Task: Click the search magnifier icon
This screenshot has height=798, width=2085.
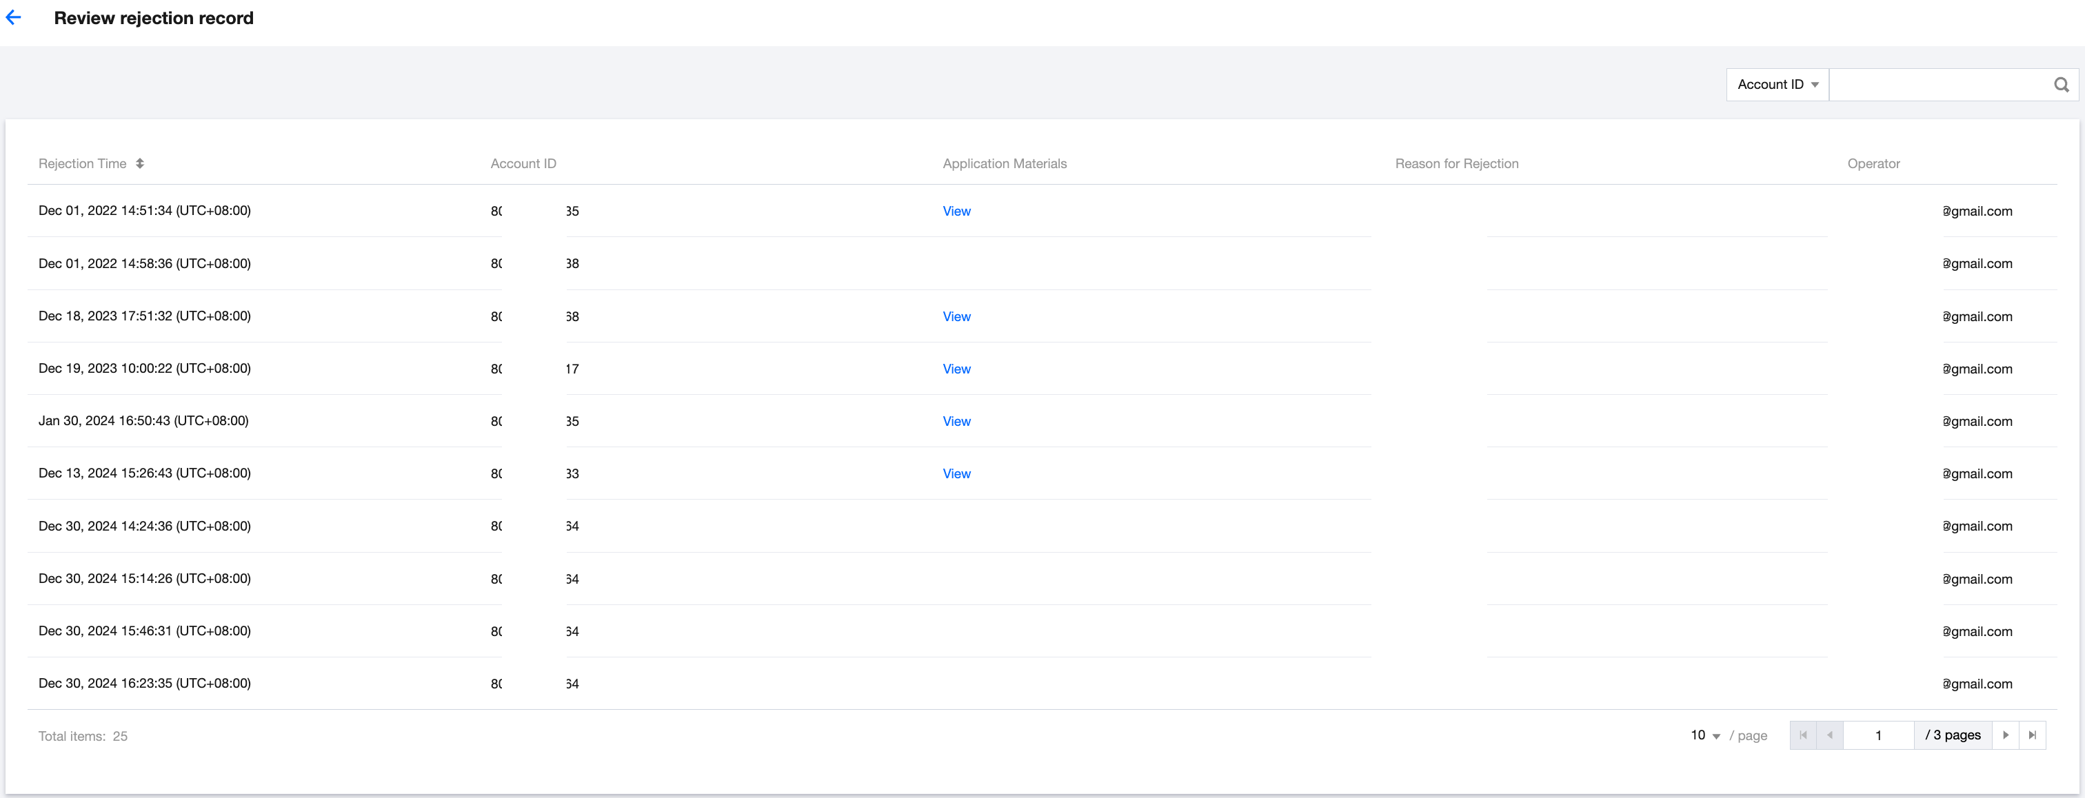Action: click(x=2061, y=84)
